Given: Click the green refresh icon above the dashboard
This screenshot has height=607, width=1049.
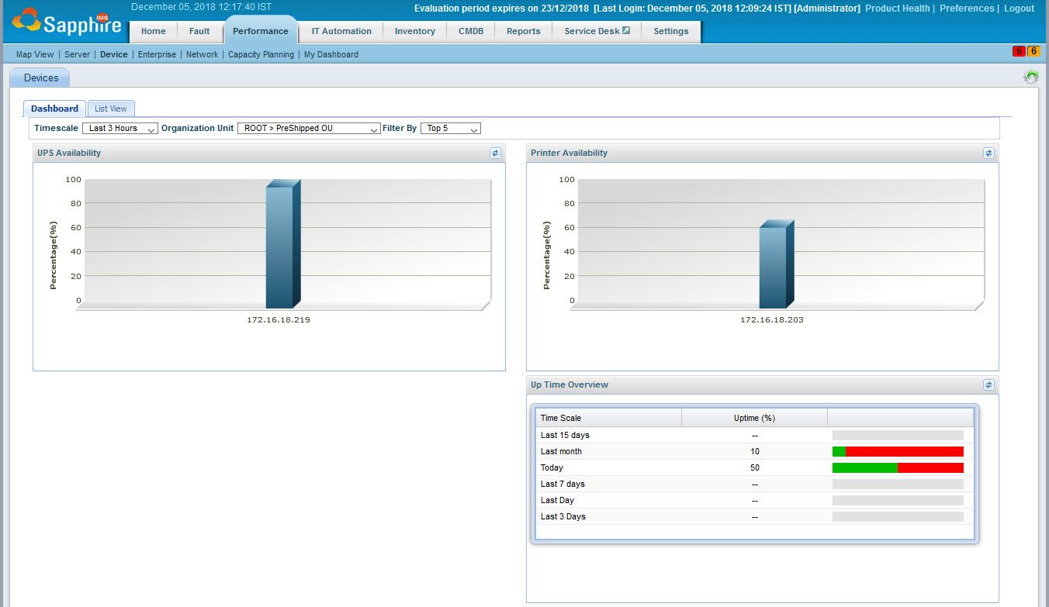Looking at the screenshot, I should point(1030,77).
